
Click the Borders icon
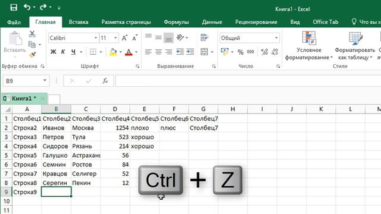pyautogui.click(x=93, y=52)
